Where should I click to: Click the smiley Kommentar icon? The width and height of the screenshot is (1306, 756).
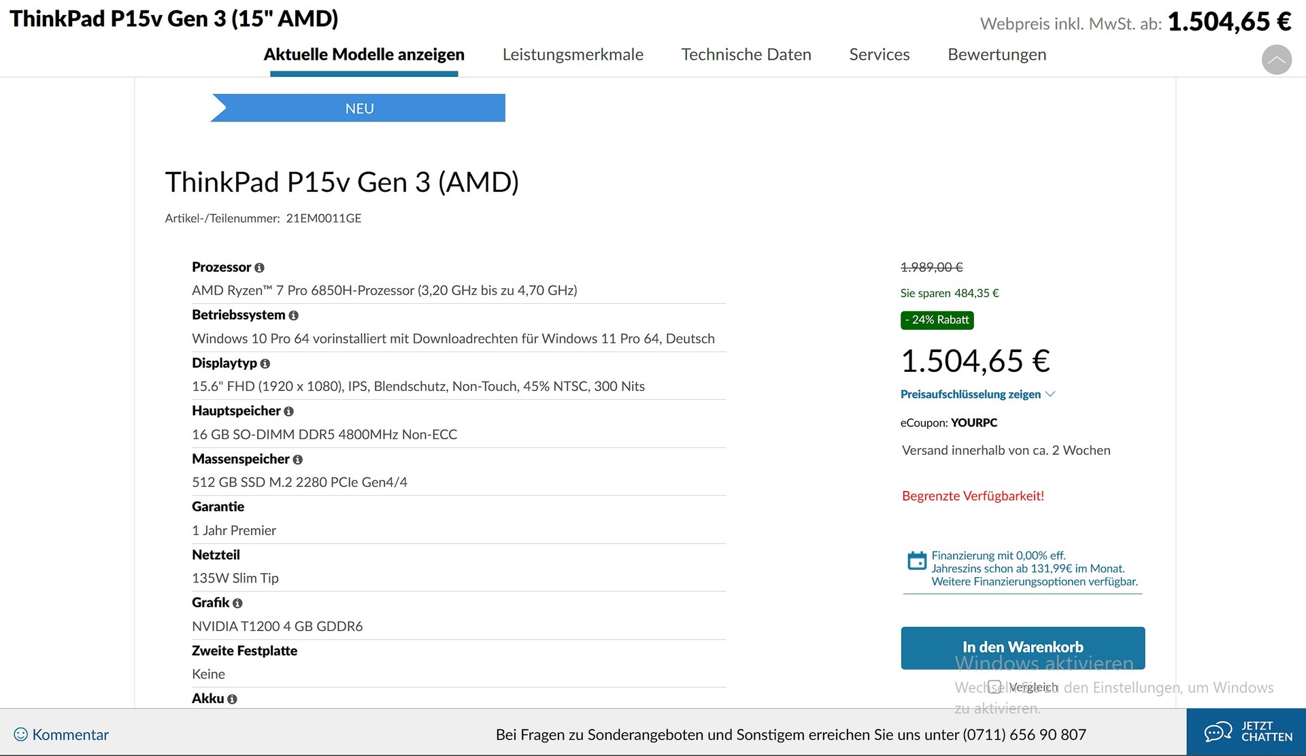21,734
